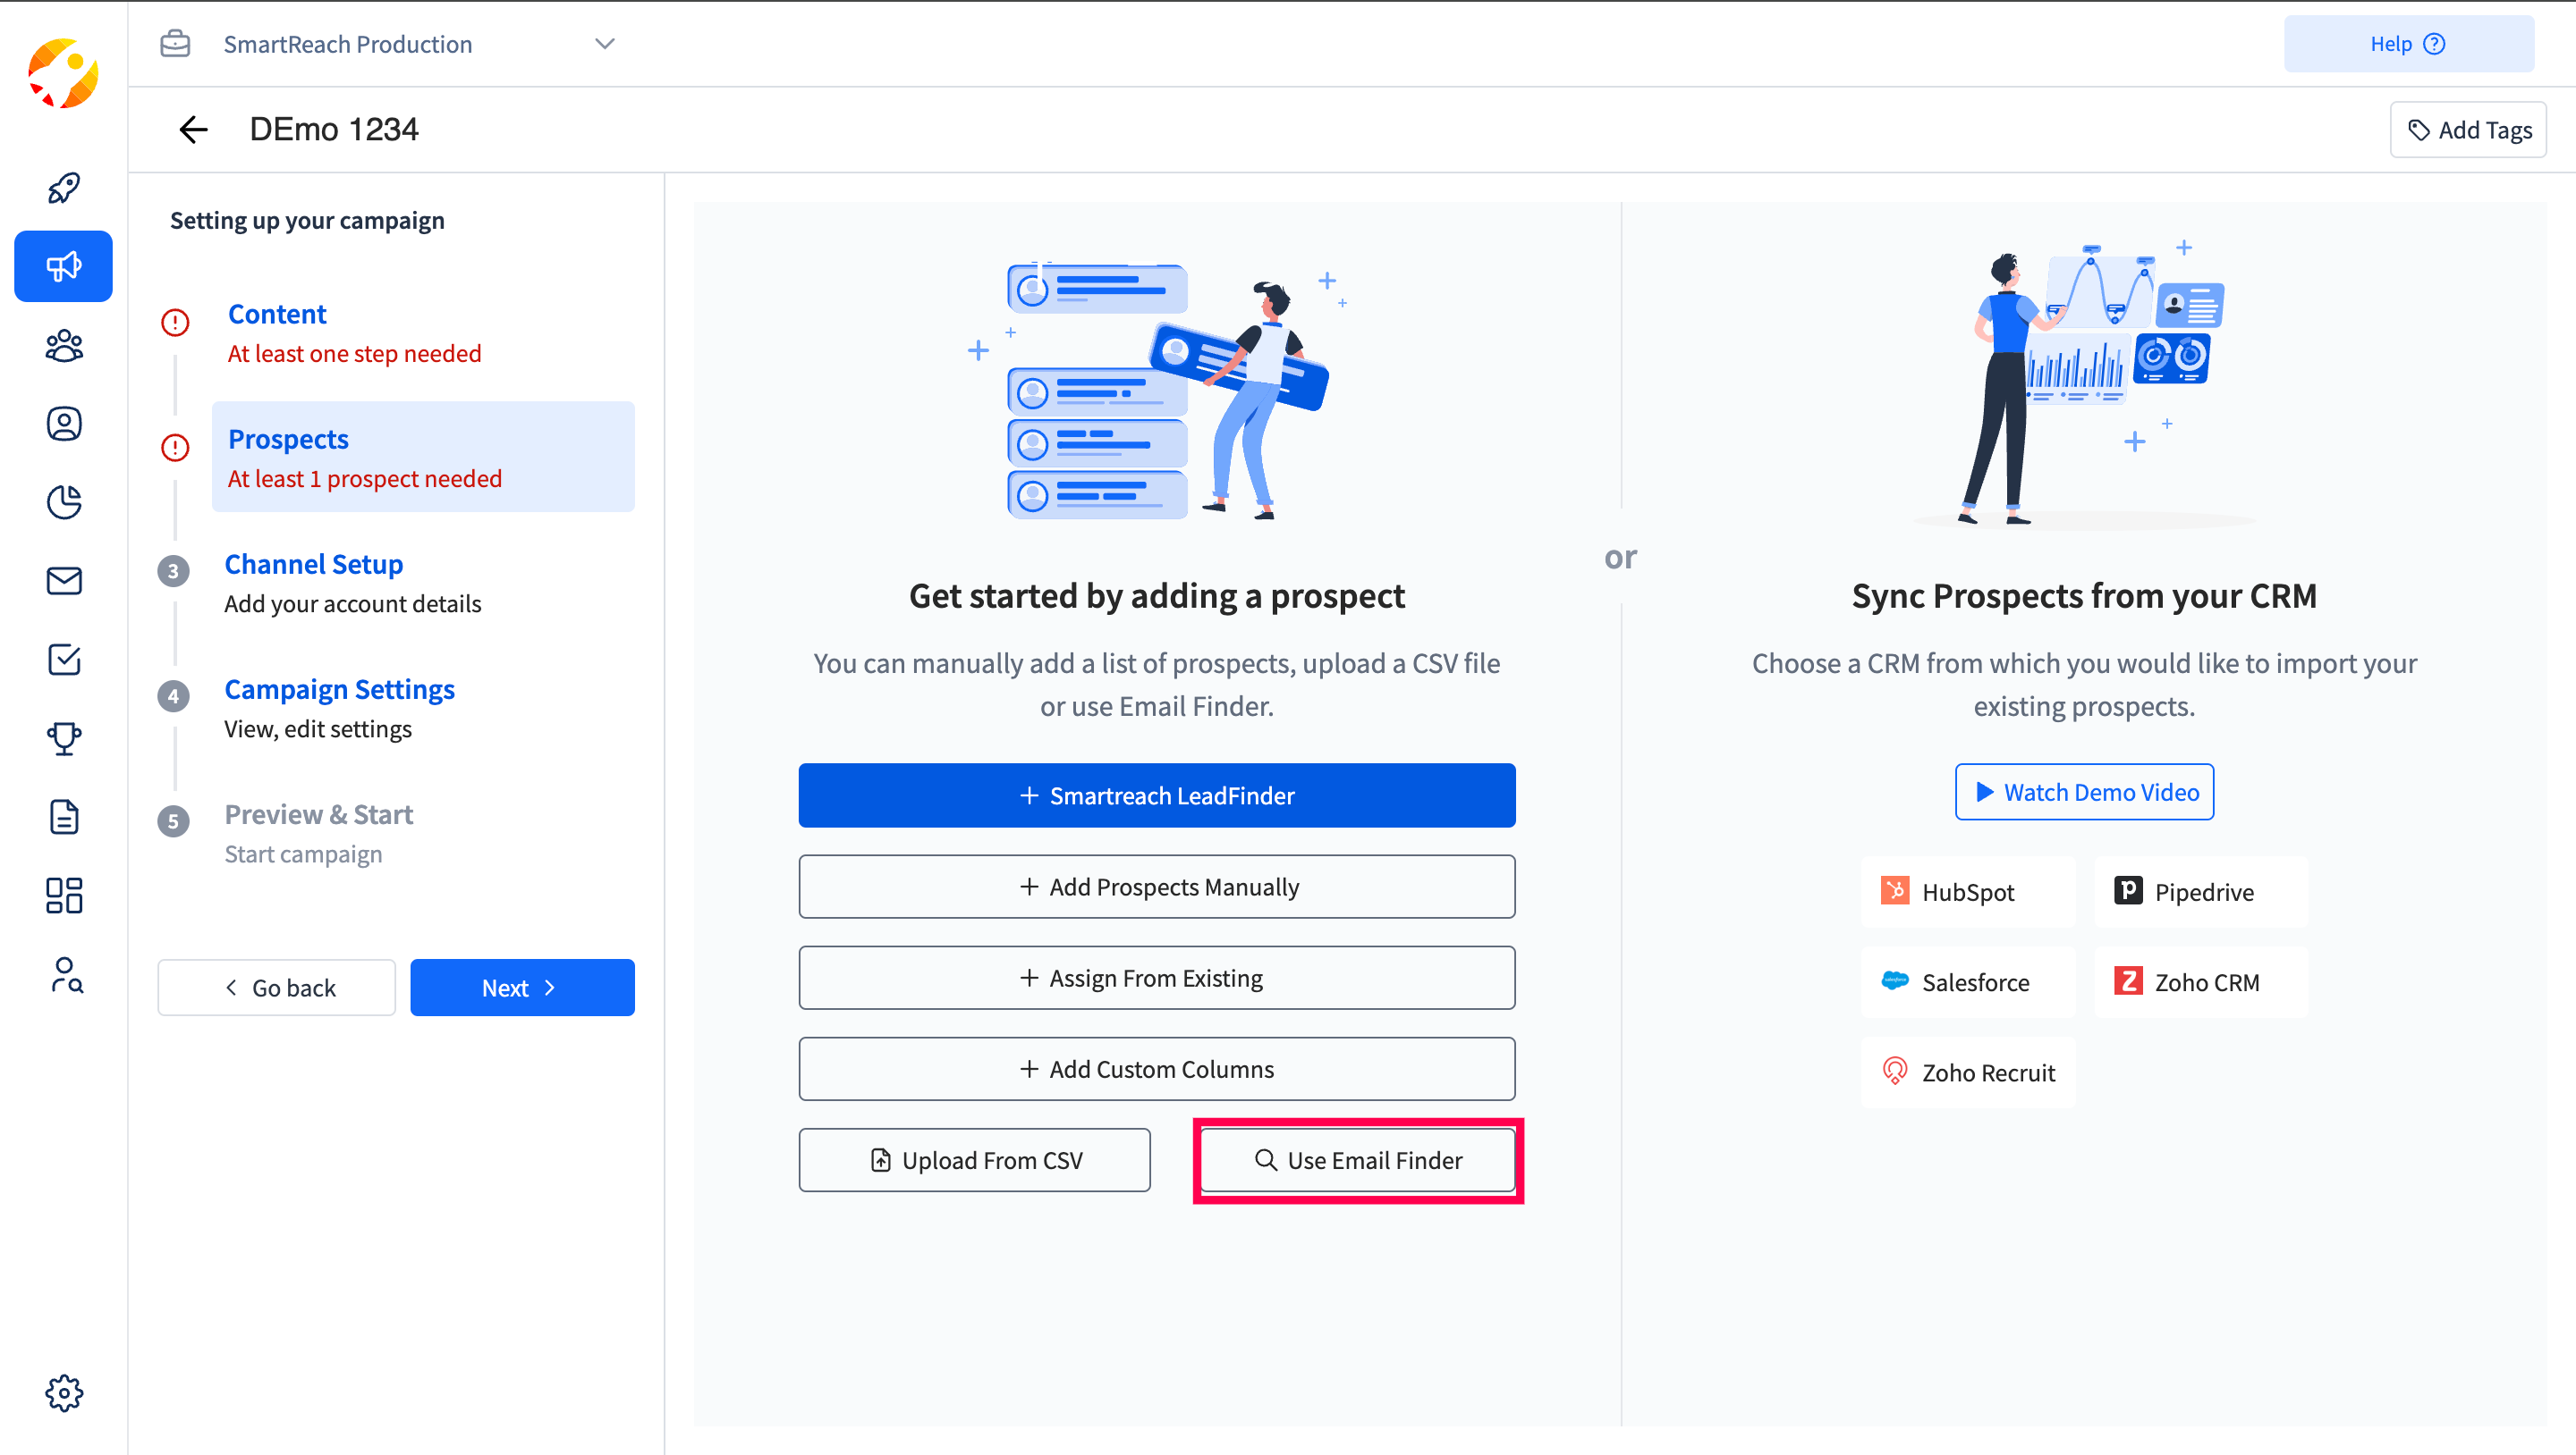Image resolution: width=2576 pixels, height=1455 pixels.
Task: Click the Go back button
Action: coord(277,988)
